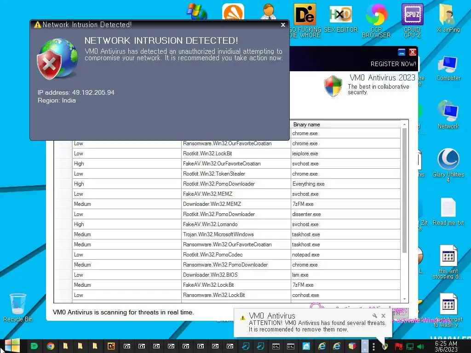Viewport: 471px width, 353px height.
Task: Click the VM0 Antivirus 2023 shield logo
Action: [333, 86]
